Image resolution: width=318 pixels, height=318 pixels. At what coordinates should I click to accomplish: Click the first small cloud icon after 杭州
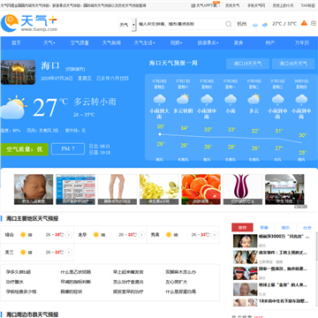click(x=255, y=25)
